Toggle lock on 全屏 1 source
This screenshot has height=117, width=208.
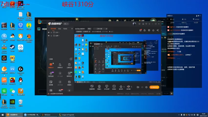point(51,36)
